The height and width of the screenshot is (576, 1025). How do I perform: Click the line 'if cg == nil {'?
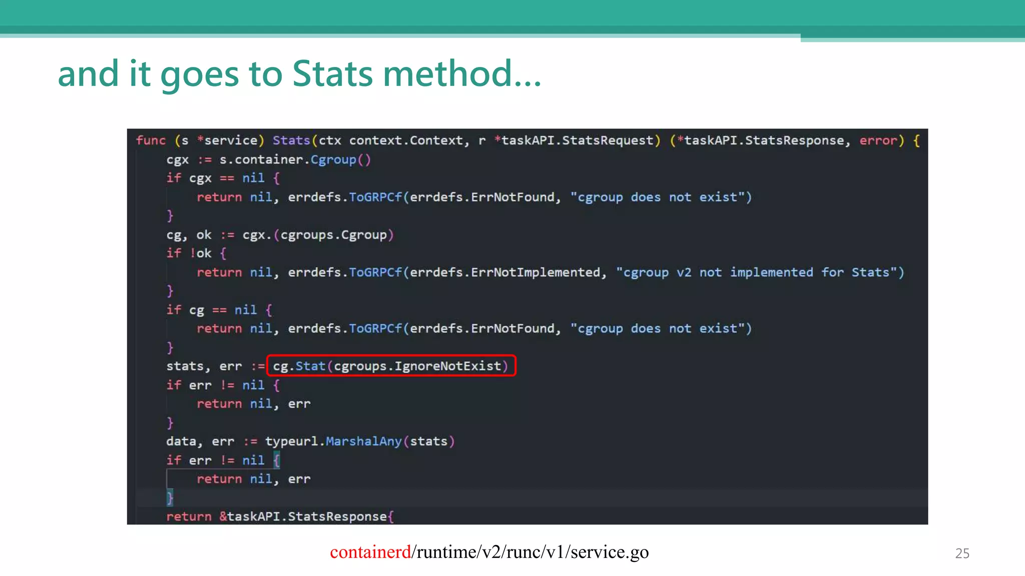click(x=219, y=310)
